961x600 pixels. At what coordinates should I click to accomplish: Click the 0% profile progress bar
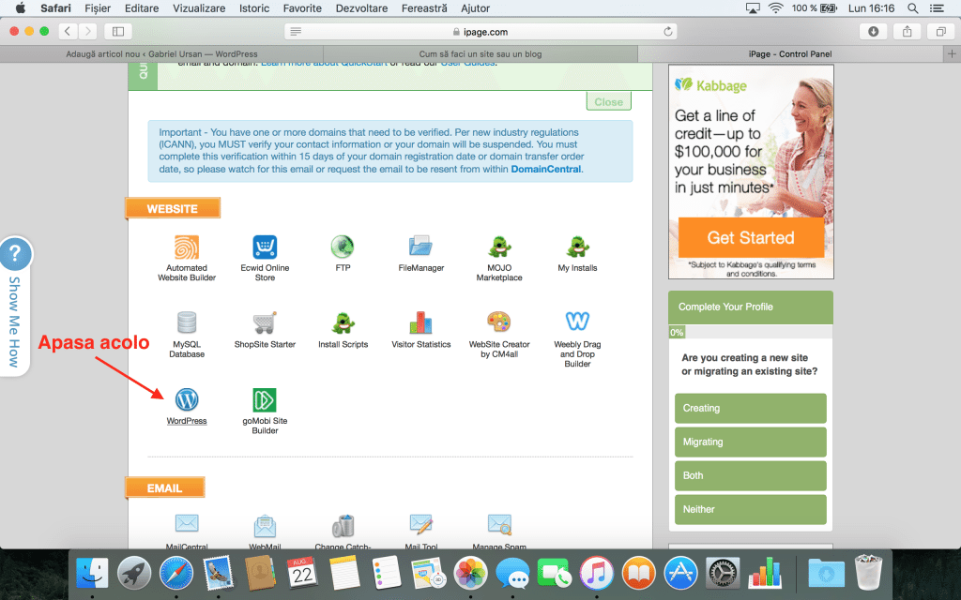[750, 332]
